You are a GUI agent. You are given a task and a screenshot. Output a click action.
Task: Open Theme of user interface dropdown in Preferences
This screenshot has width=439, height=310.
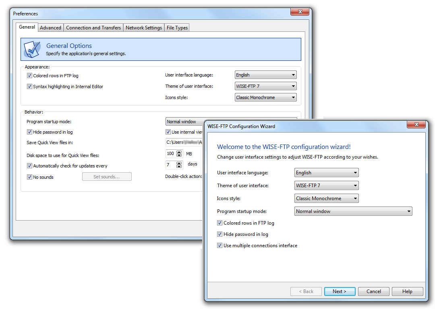coord(265,86)
